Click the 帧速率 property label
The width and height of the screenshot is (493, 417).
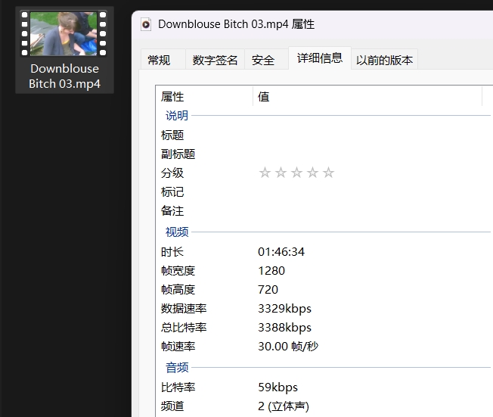click(178, 346)
